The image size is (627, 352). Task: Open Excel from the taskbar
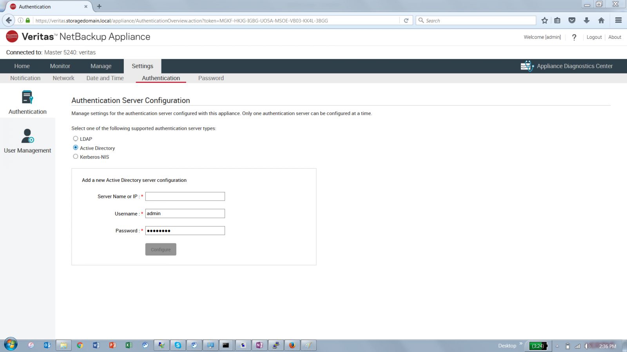[129, 345]
